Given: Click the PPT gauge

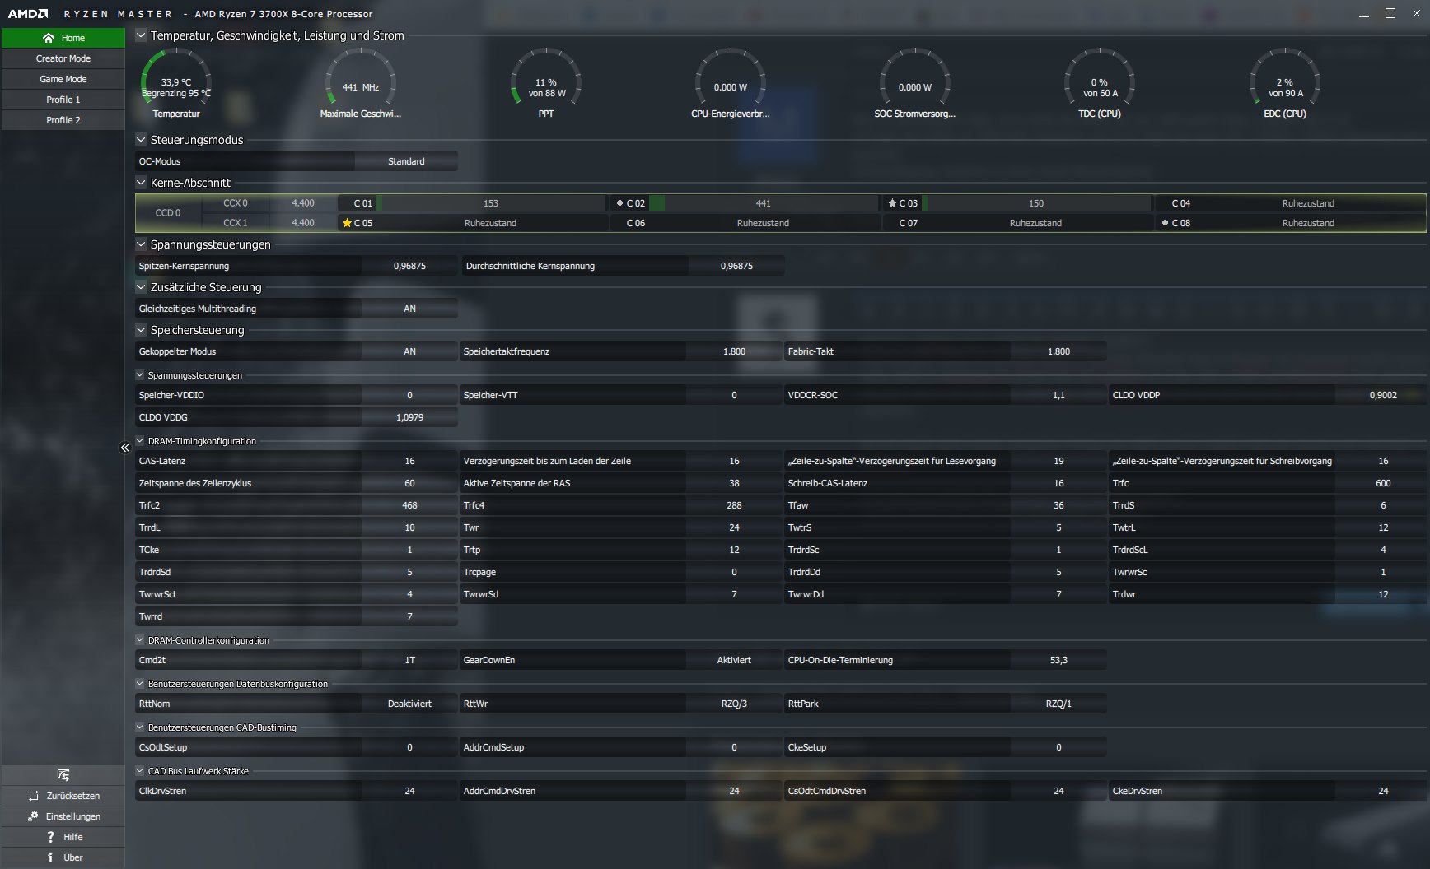Looking at the screenshot, I should click(546, 83).
